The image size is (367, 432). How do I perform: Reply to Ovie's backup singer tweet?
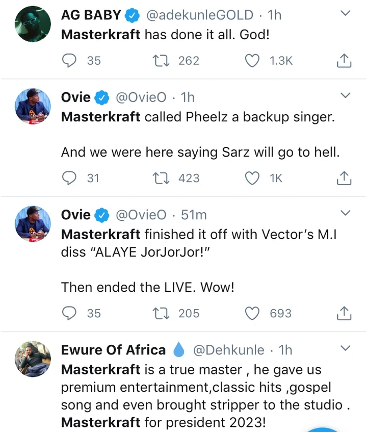click(69, 178)
